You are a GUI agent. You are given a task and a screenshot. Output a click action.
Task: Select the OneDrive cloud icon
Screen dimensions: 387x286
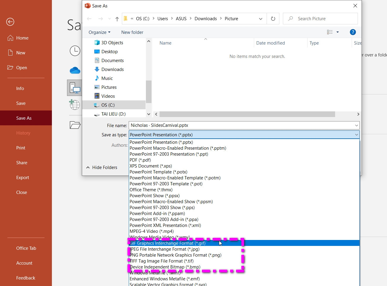pyautogui.click(x=75, y=70)
